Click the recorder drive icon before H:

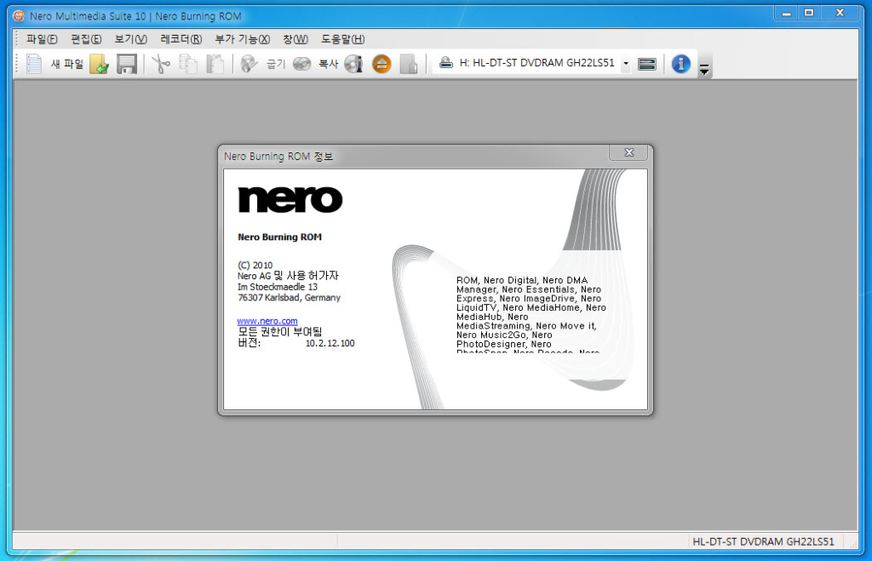click(x=446, y=63)
